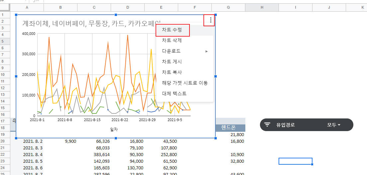Select column D header
Image resolution: width=367 pixels, height=175 pixels.
point(128,8)
